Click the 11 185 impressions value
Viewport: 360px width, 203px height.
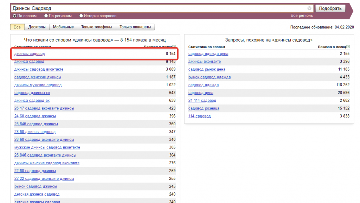click(x=344, y=69)
